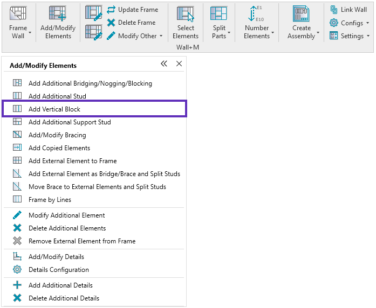Expand the Modify Other dropdown
The width and height of the screenshot is (376, 308).
pyautogui.click(x=161, y=36)
